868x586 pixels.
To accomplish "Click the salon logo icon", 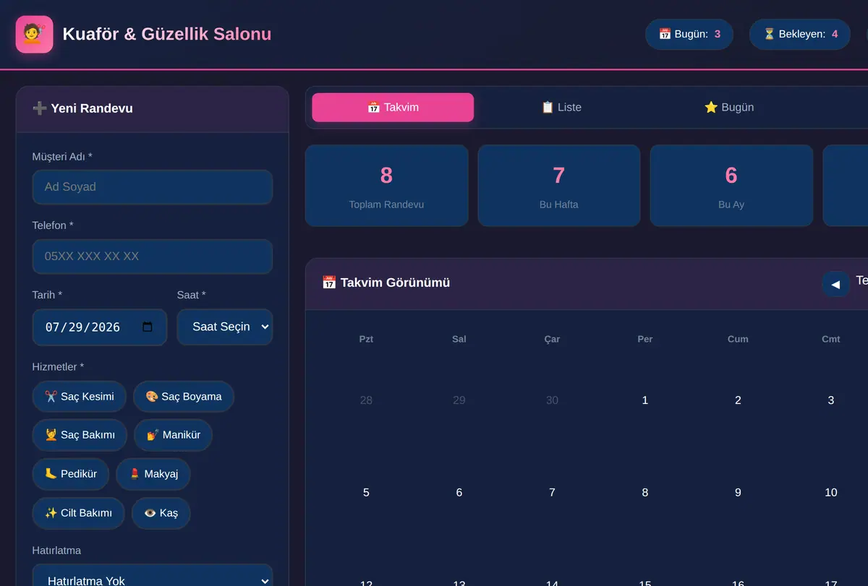I will pyautogui.click(x=34, y=34).
